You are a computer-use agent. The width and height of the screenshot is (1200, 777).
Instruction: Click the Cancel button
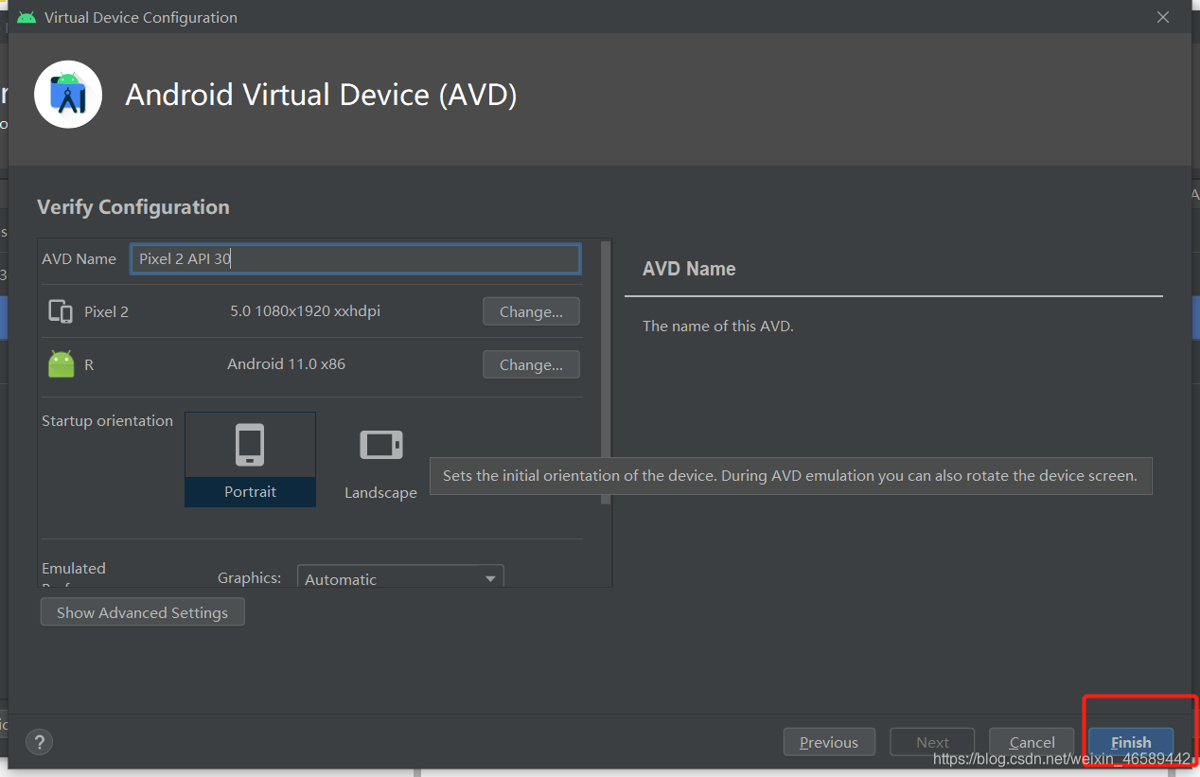pyautogui.click(x=1032, y=742)
